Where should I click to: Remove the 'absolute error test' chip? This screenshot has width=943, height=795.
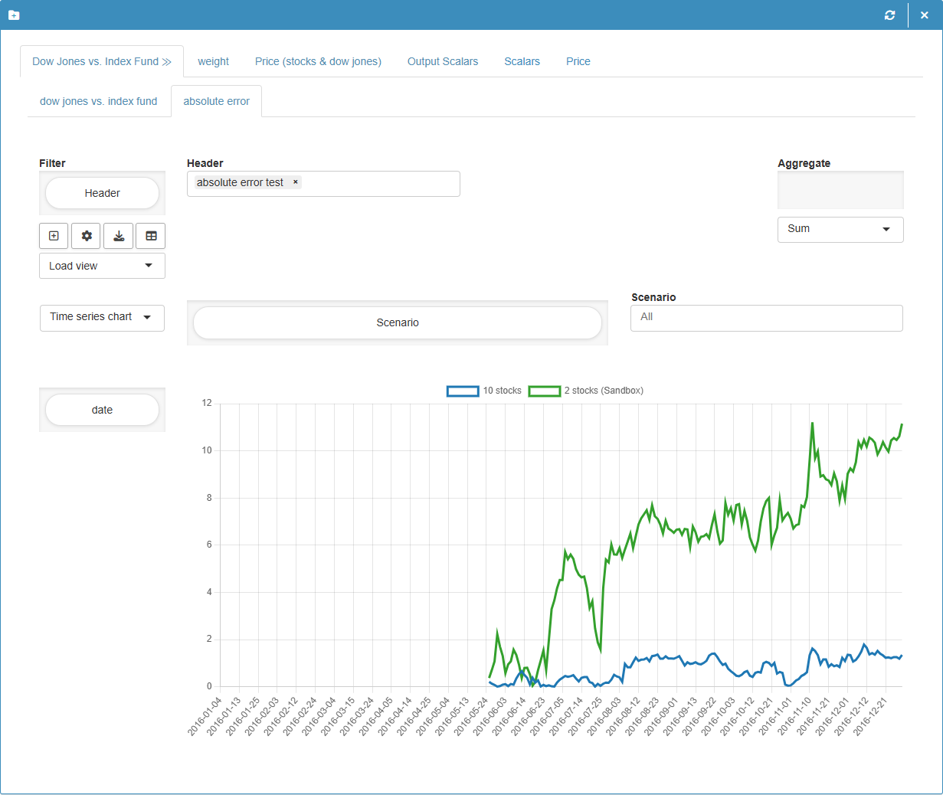click(295, 182)
